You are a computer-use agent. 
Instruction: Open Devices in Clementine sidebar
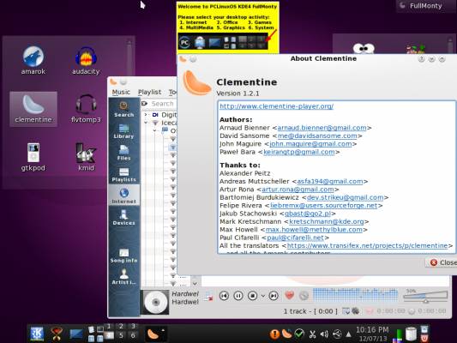click(123, 218)
